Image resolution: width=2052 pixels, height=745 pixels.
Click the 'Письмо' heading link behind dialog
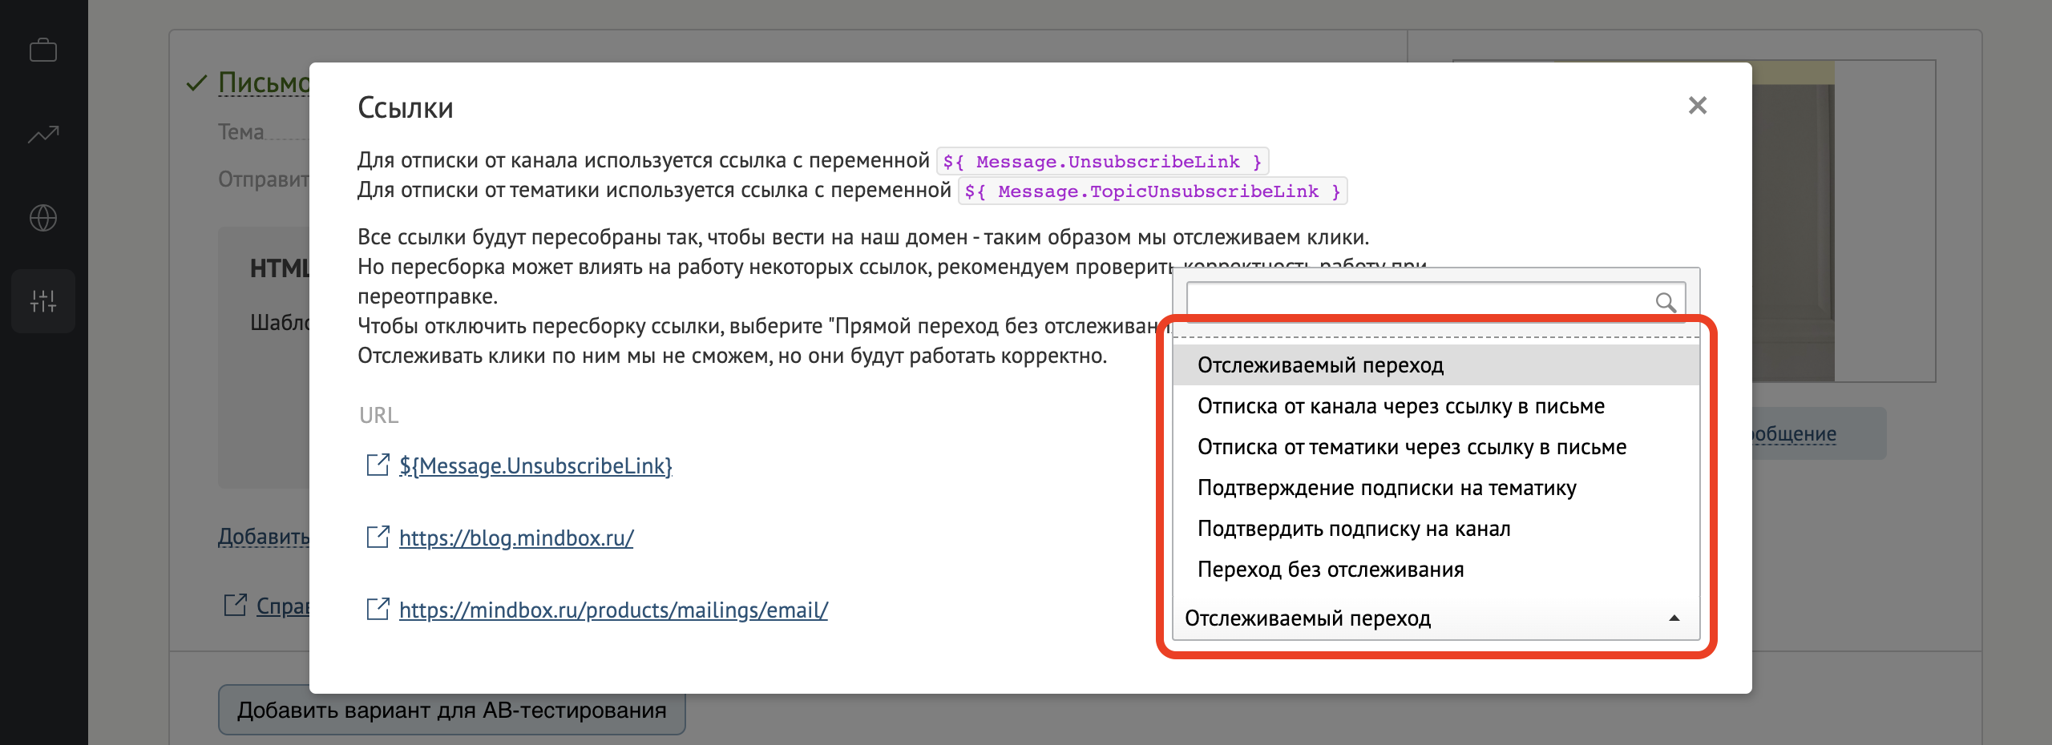[x=264, y=83]
